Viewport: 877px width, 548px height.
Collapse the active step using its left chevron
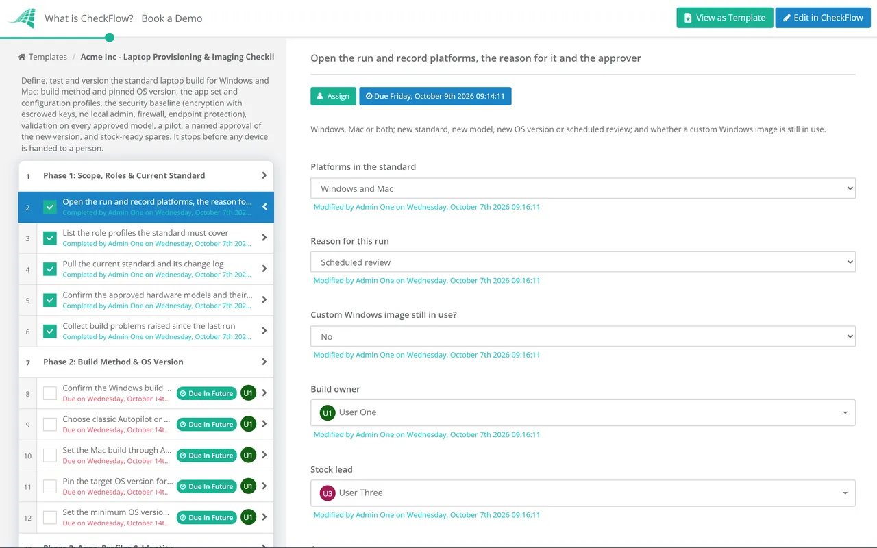(264, 206)
